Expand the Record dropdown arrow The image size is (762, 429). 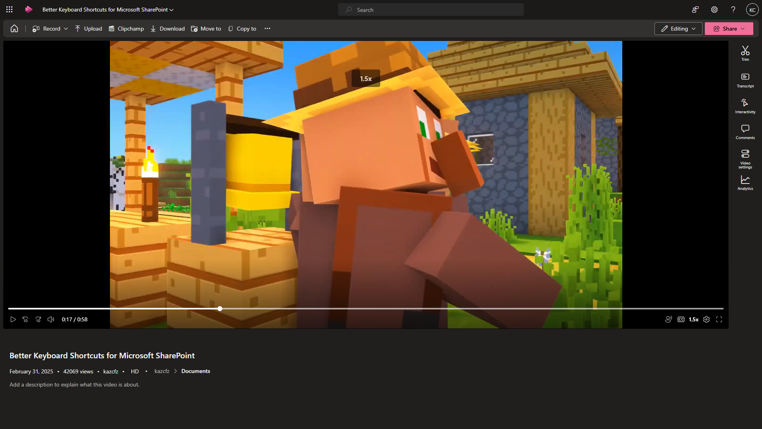(x=66, y=29)
